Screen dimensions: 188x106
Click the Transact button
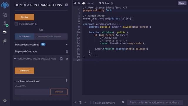(59, 92)
